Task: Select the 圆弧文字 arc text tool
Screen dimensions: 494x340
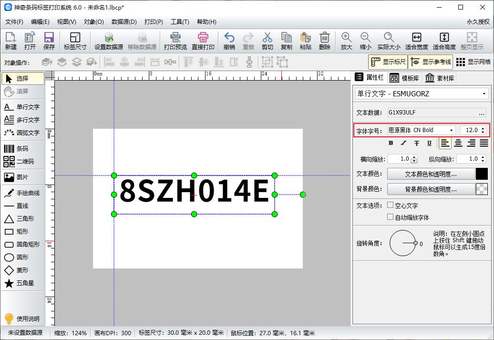Action: [22, 133]
